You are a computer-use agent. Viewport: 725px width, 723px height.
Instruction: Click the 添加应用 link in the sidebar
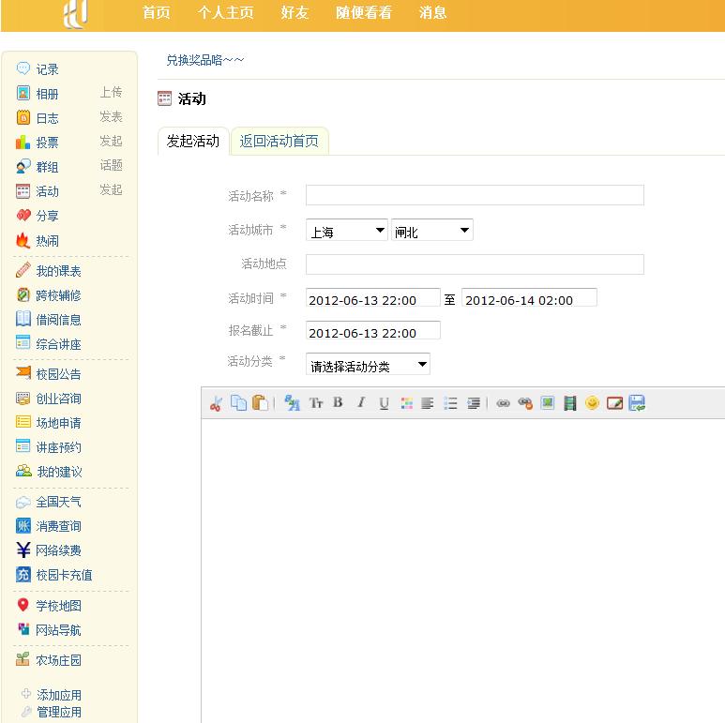58,695
